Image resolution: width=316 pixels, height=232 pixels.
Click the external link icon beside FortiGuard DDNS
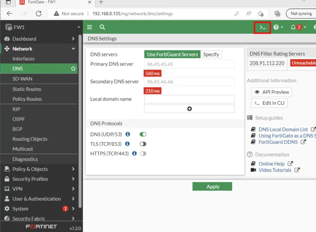tap(303, 142)
